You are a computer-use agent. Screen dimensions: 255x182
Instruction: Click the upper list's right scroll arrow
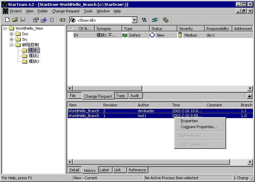[x=250, y=88]
